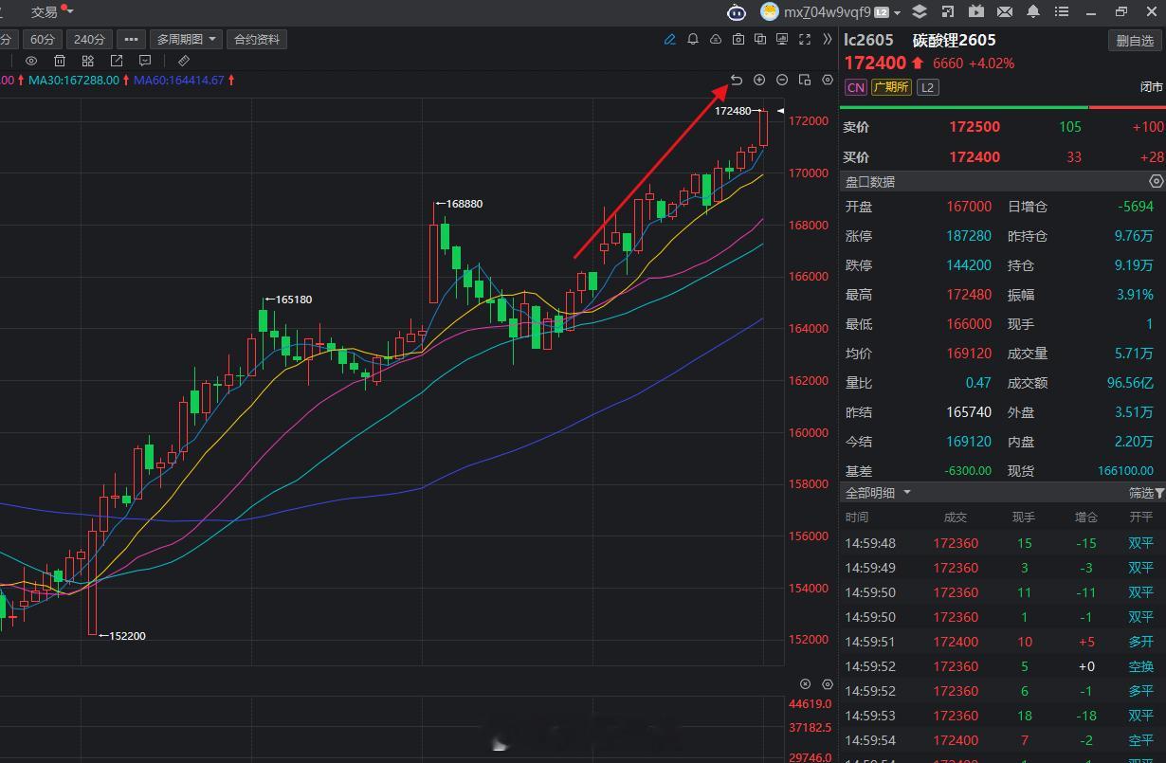Click the popout window icon in title bar

click(x=947, y=11)
